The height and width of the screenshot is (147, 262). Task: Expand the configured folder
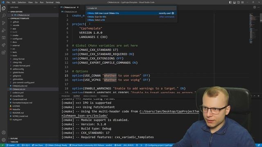pyautogui.click(x=33, y=39)
